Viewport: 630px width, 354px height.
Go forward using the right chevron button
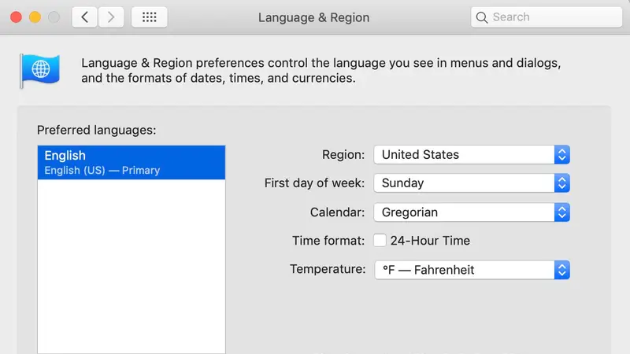(x=111, y=17)
